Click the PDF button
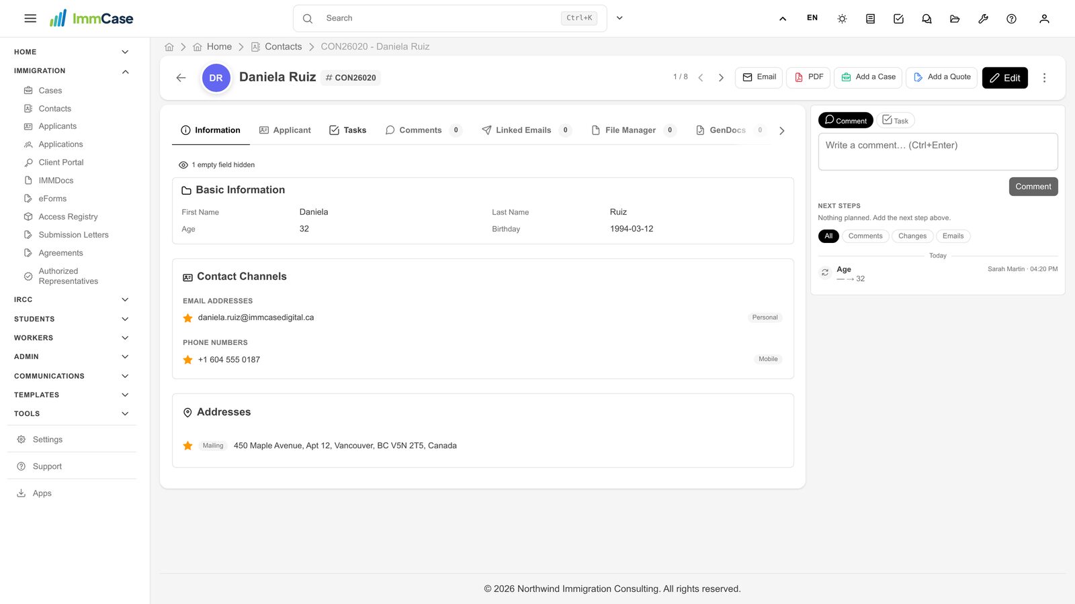The width and height of the screenshot is (1075, 604). coord(808,77)
